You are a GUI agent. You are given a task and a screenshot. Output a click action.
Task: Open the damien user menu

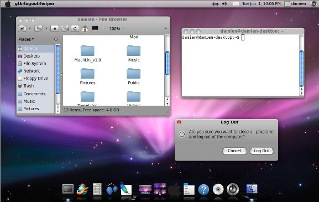point(295,4)
